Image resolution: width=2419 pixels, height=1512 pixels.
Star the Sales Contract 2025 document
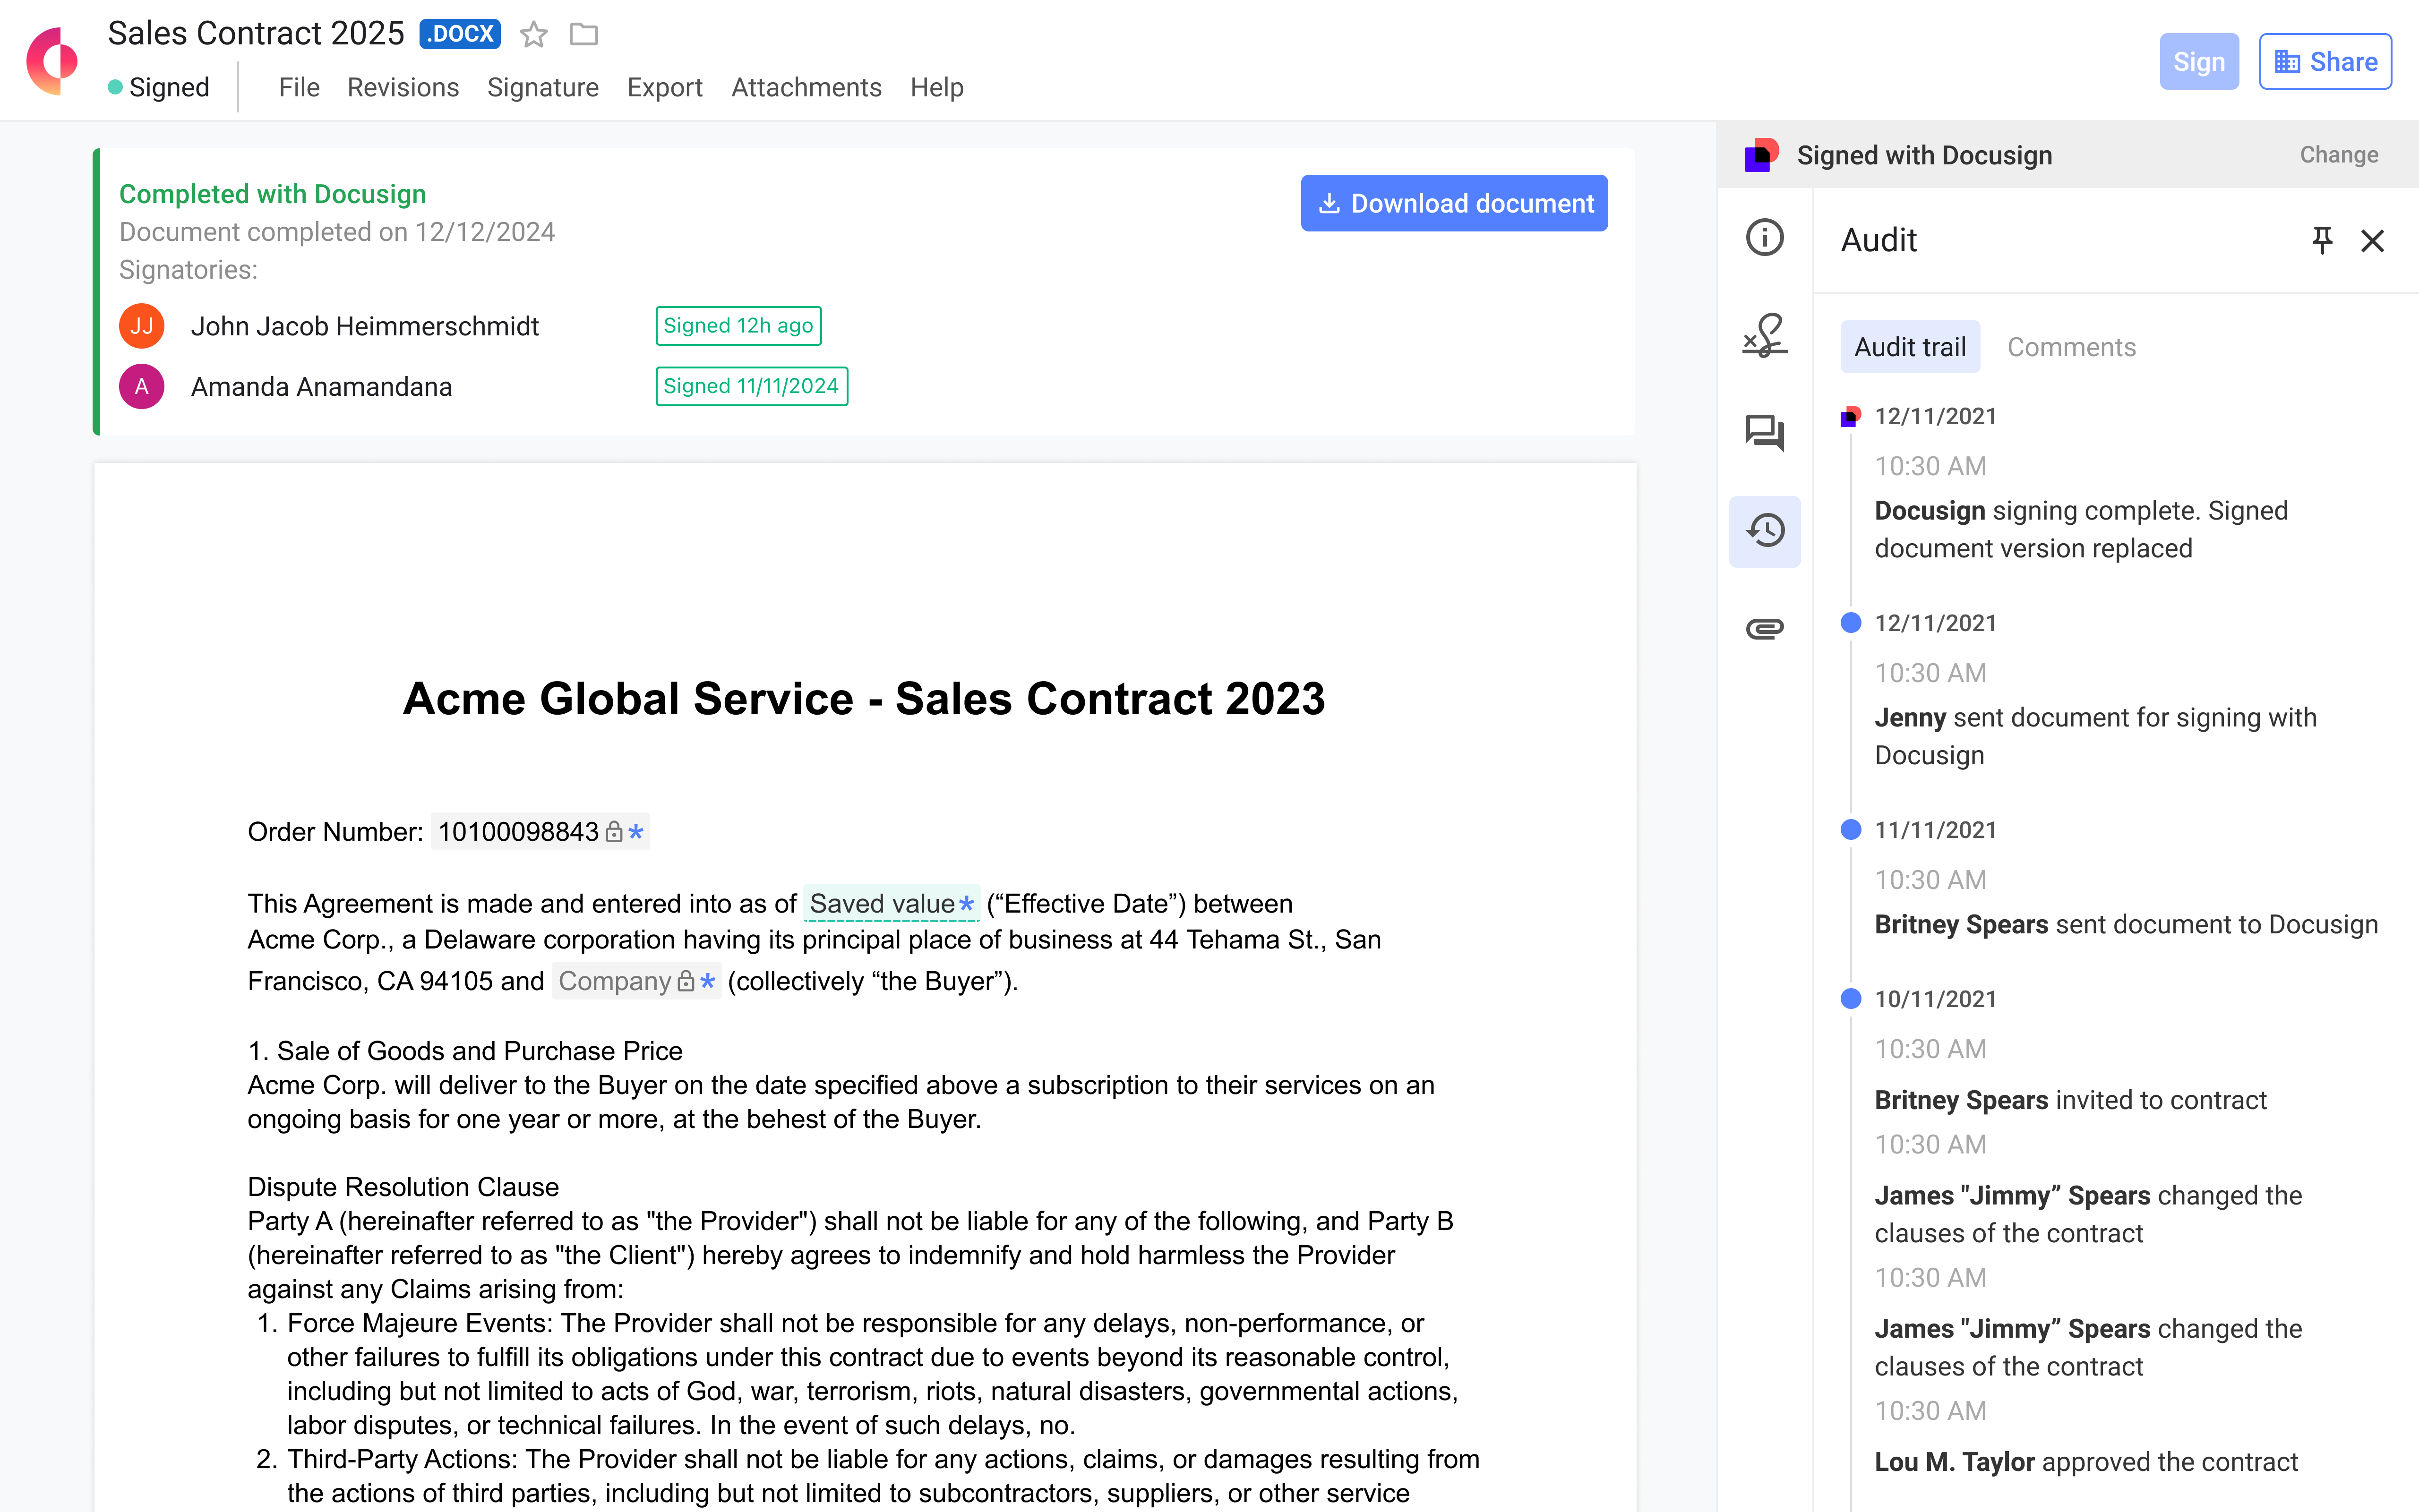pos(534,35)
